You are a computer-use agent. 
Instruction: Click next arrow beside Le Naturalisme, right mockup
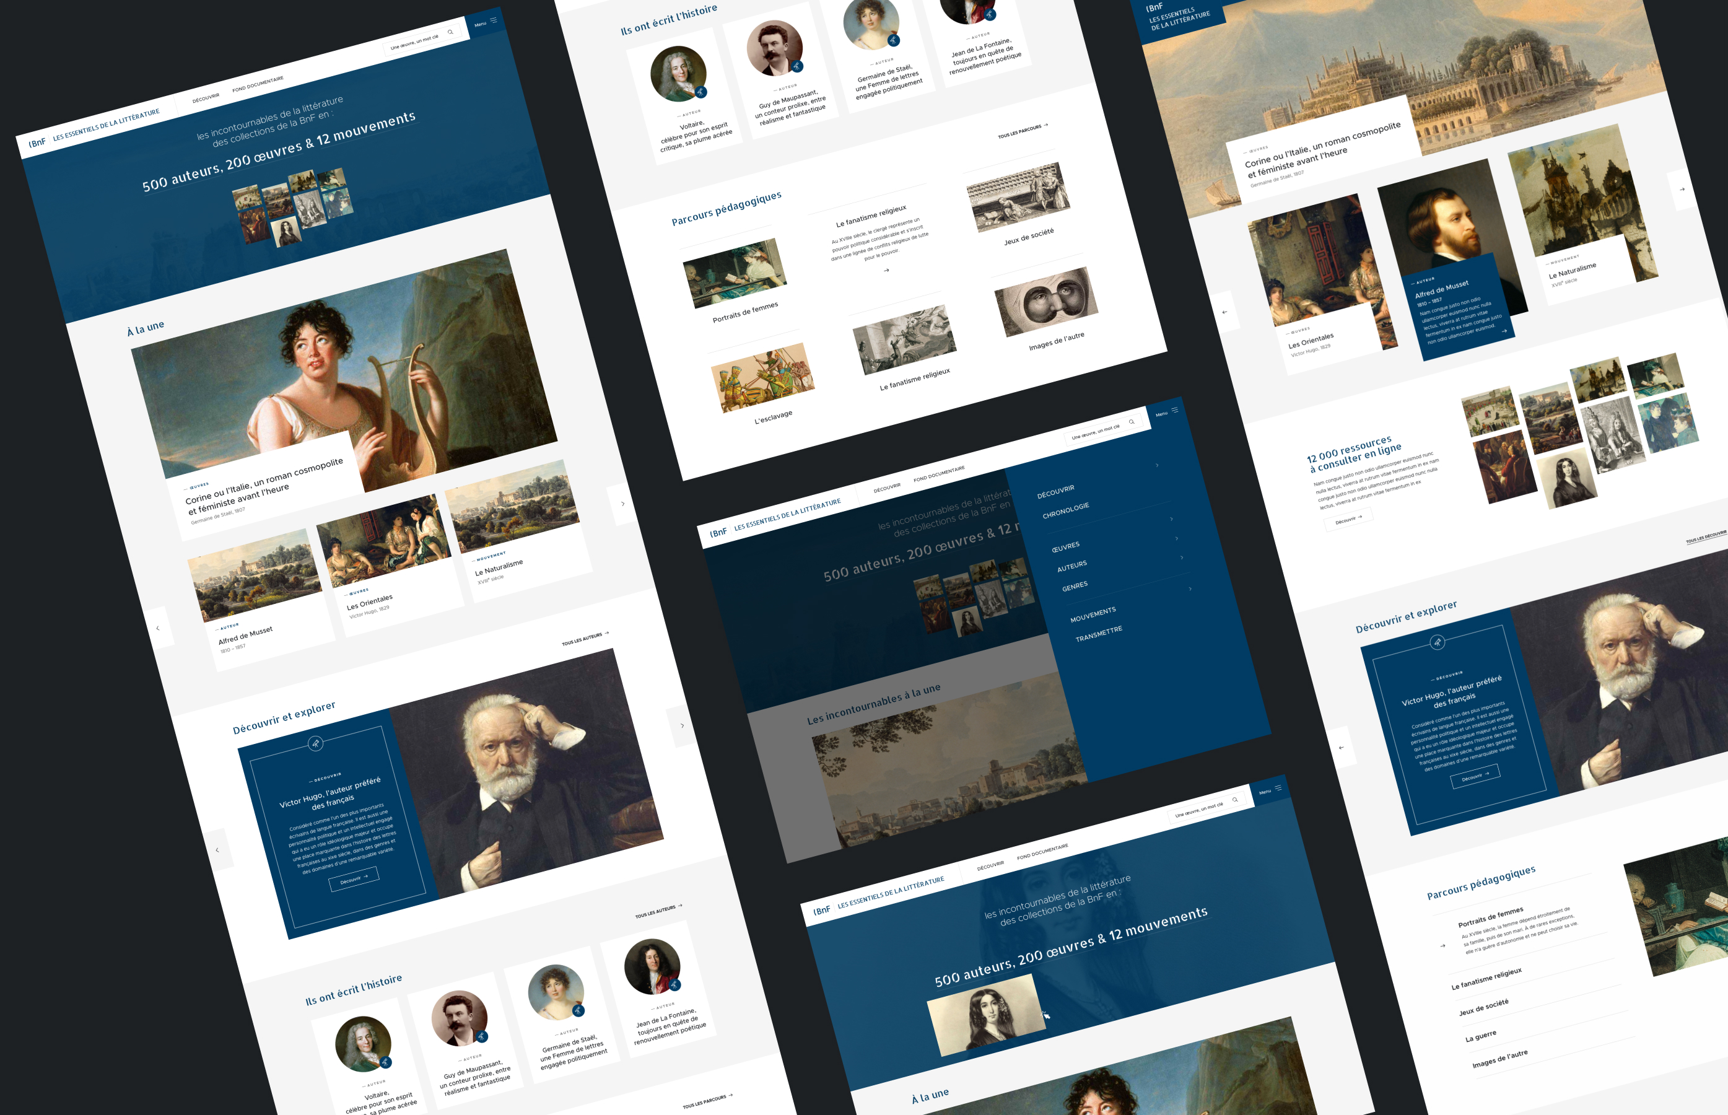1682,190
